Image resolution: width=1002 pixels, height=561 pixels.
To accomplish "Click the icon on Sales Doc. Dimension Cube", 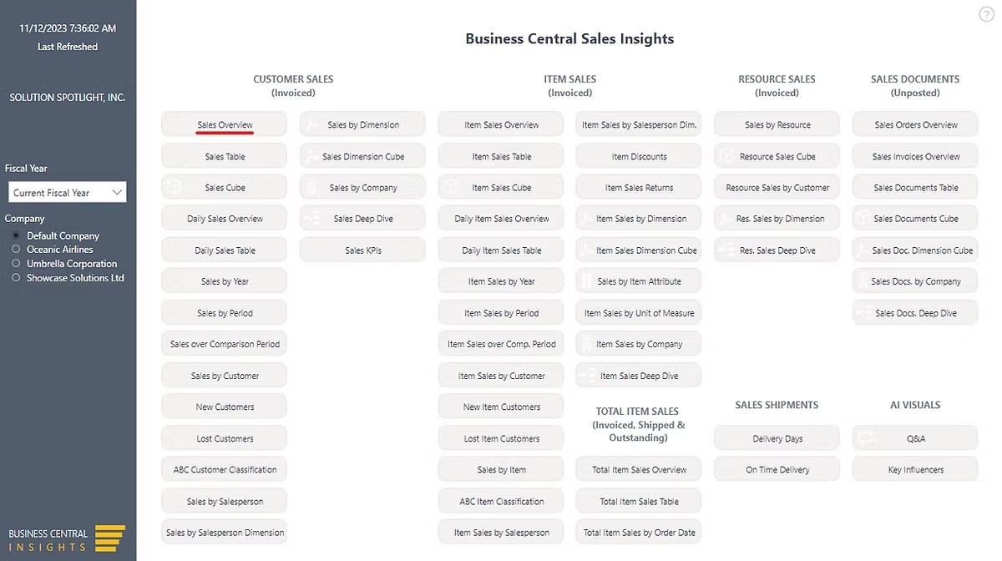I will pos(863,250).
